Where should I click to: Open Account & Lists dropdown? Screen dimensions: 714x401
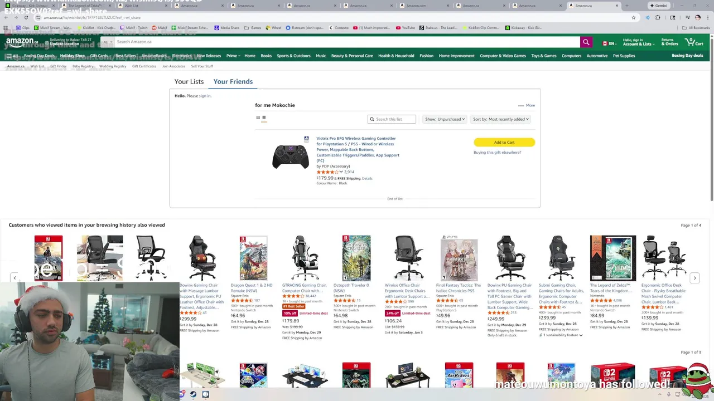pos(638,42)
